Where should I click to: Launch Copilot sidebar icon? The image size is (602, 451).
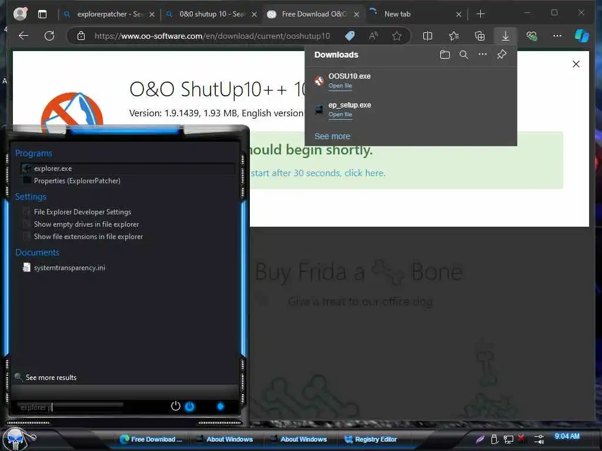click(581, 36)
